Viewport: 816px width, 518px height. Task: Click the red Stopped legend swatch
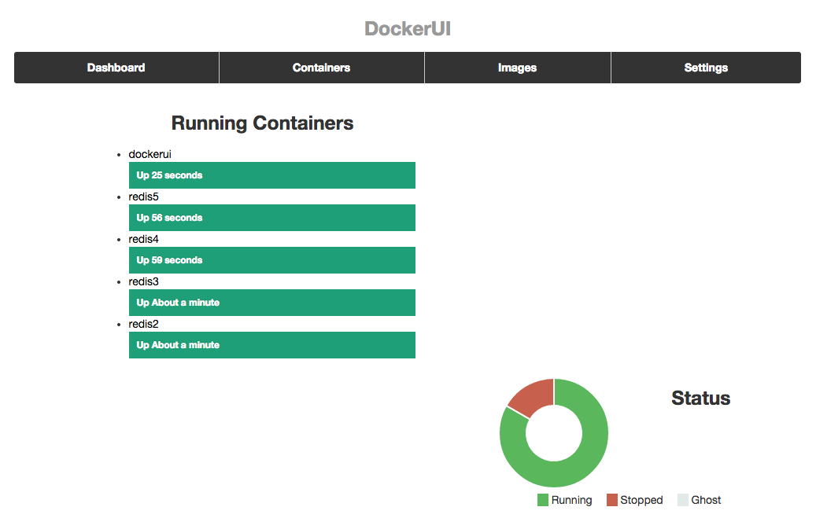point(612,500)
